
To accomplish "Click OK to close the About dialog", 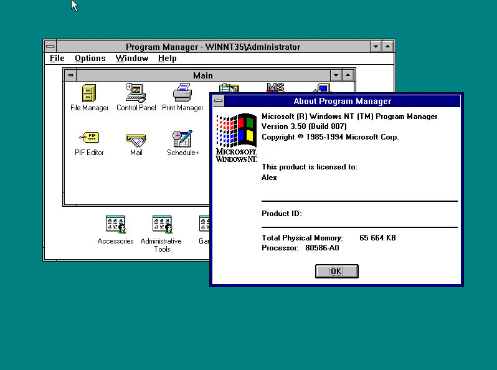I will click(x=336, y=272).
